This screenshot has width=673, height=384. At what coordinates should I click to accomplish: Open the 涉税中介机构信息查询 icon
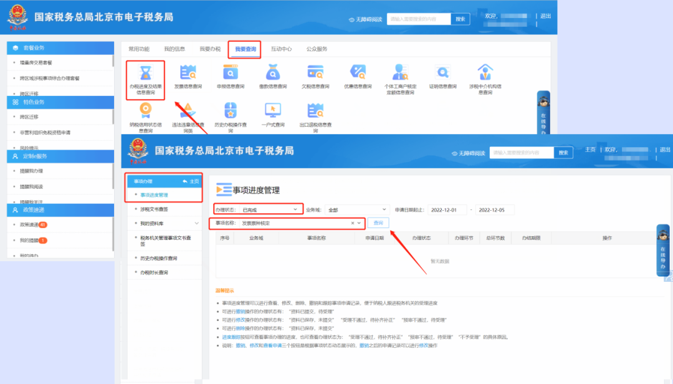pyautogui.click(x=485, y=72)
